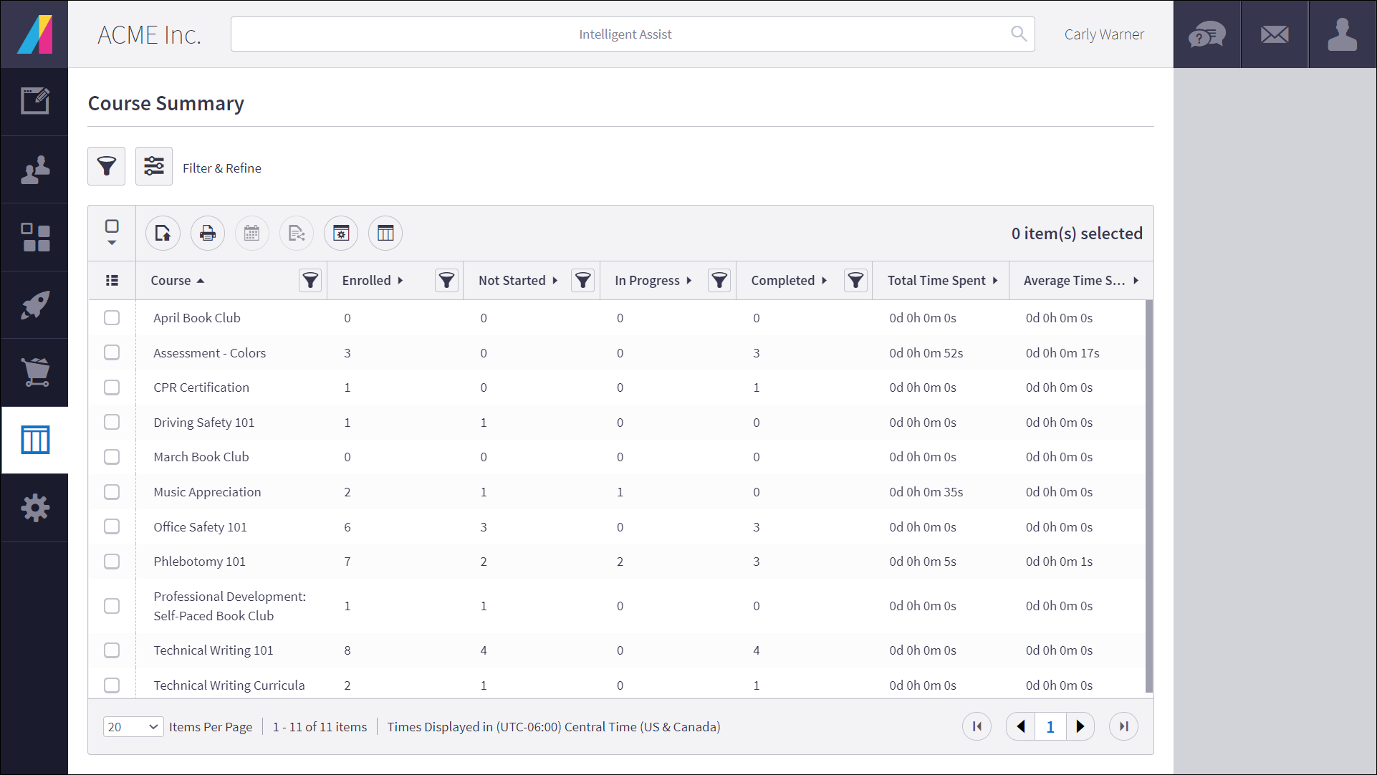Image resolution: width=1377 pixels, height=775 pixels.
Task: Select the Print report icon
Action: tap(207, 233)
